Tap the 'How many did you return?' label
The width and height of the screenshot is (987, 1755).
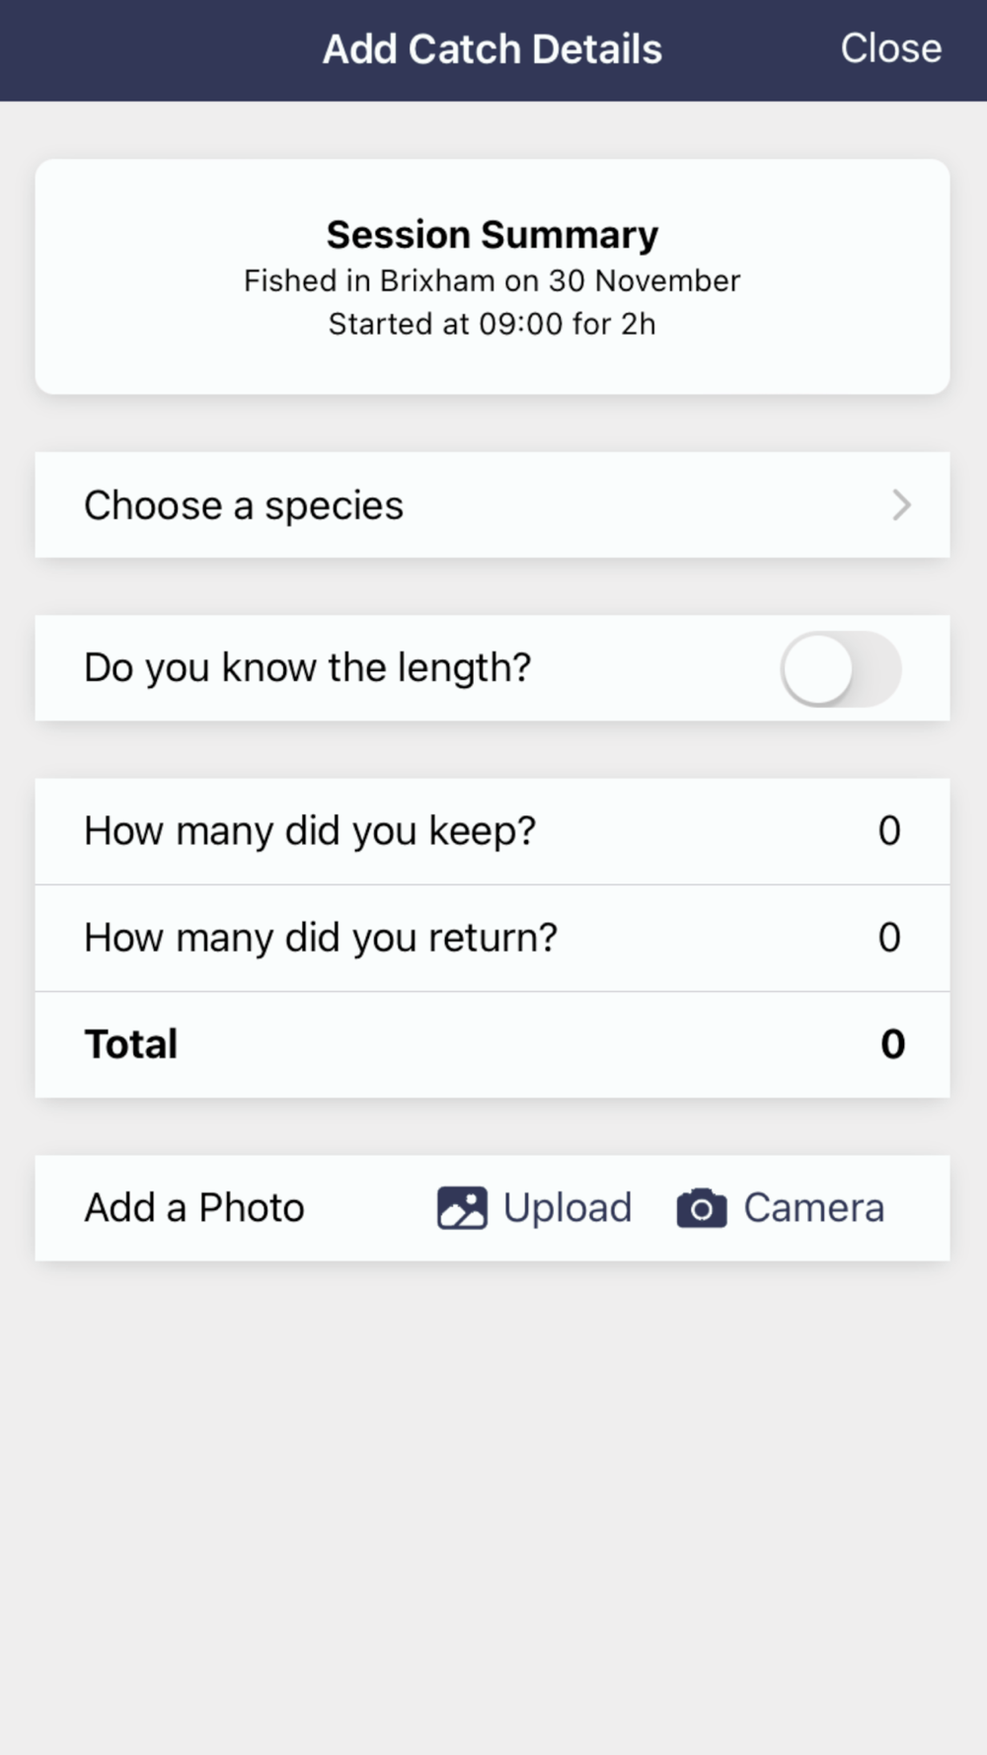coord(321,938)
